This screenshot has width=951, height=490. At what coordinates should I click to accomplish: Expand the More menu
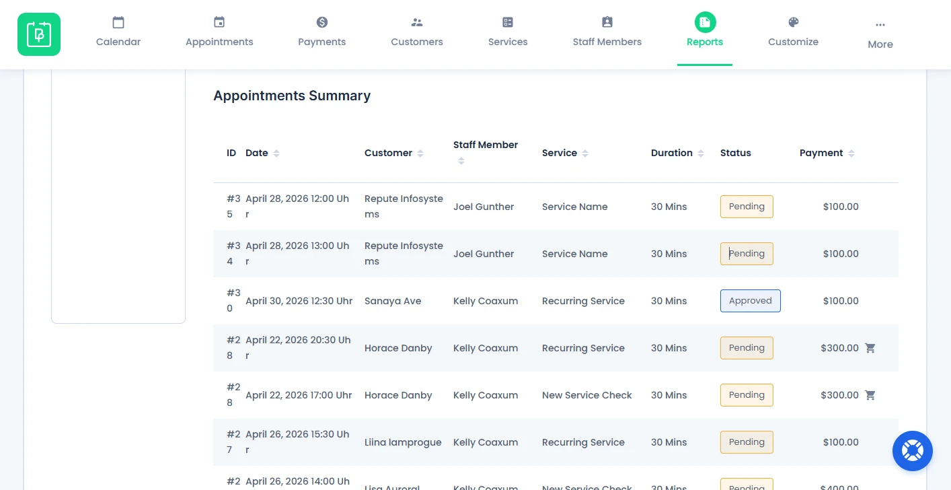[x=880, y=35]
